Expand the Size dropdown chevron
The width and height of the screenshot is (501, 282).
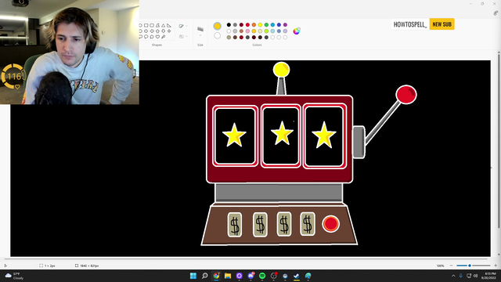click(200, 35)
